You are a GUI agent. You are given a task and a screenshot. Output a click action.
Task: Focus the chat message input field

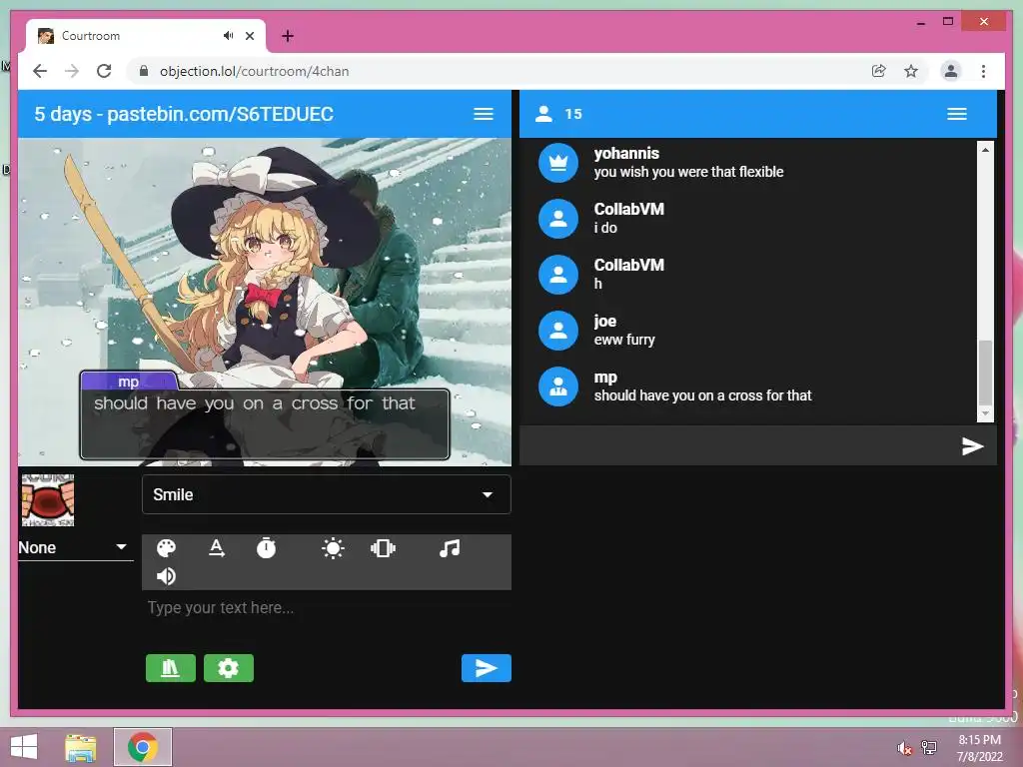tap(737, 446)
